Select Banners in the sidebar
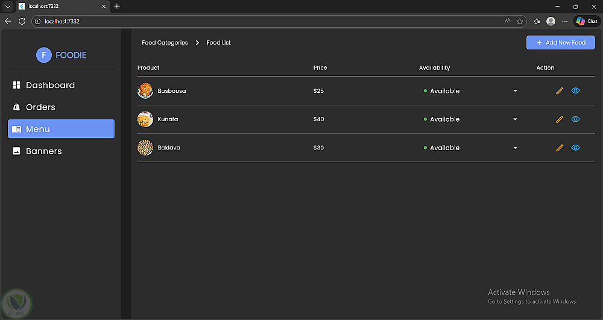Image resolution: width=603 pixels, height=320 pixels. [x=43, y=151]
